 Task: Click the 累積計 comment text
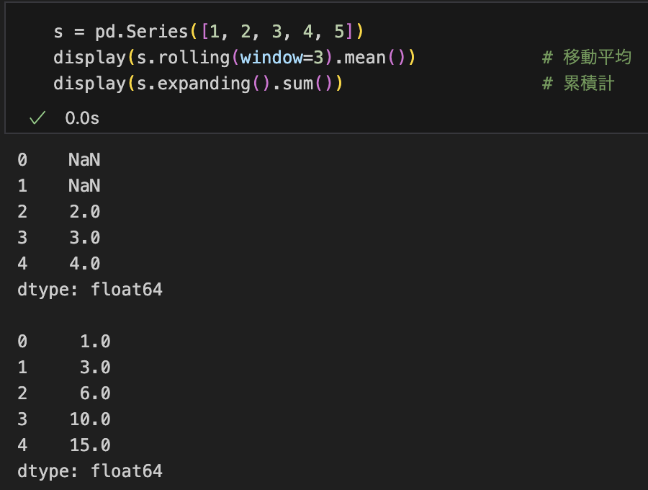[589, 84]
